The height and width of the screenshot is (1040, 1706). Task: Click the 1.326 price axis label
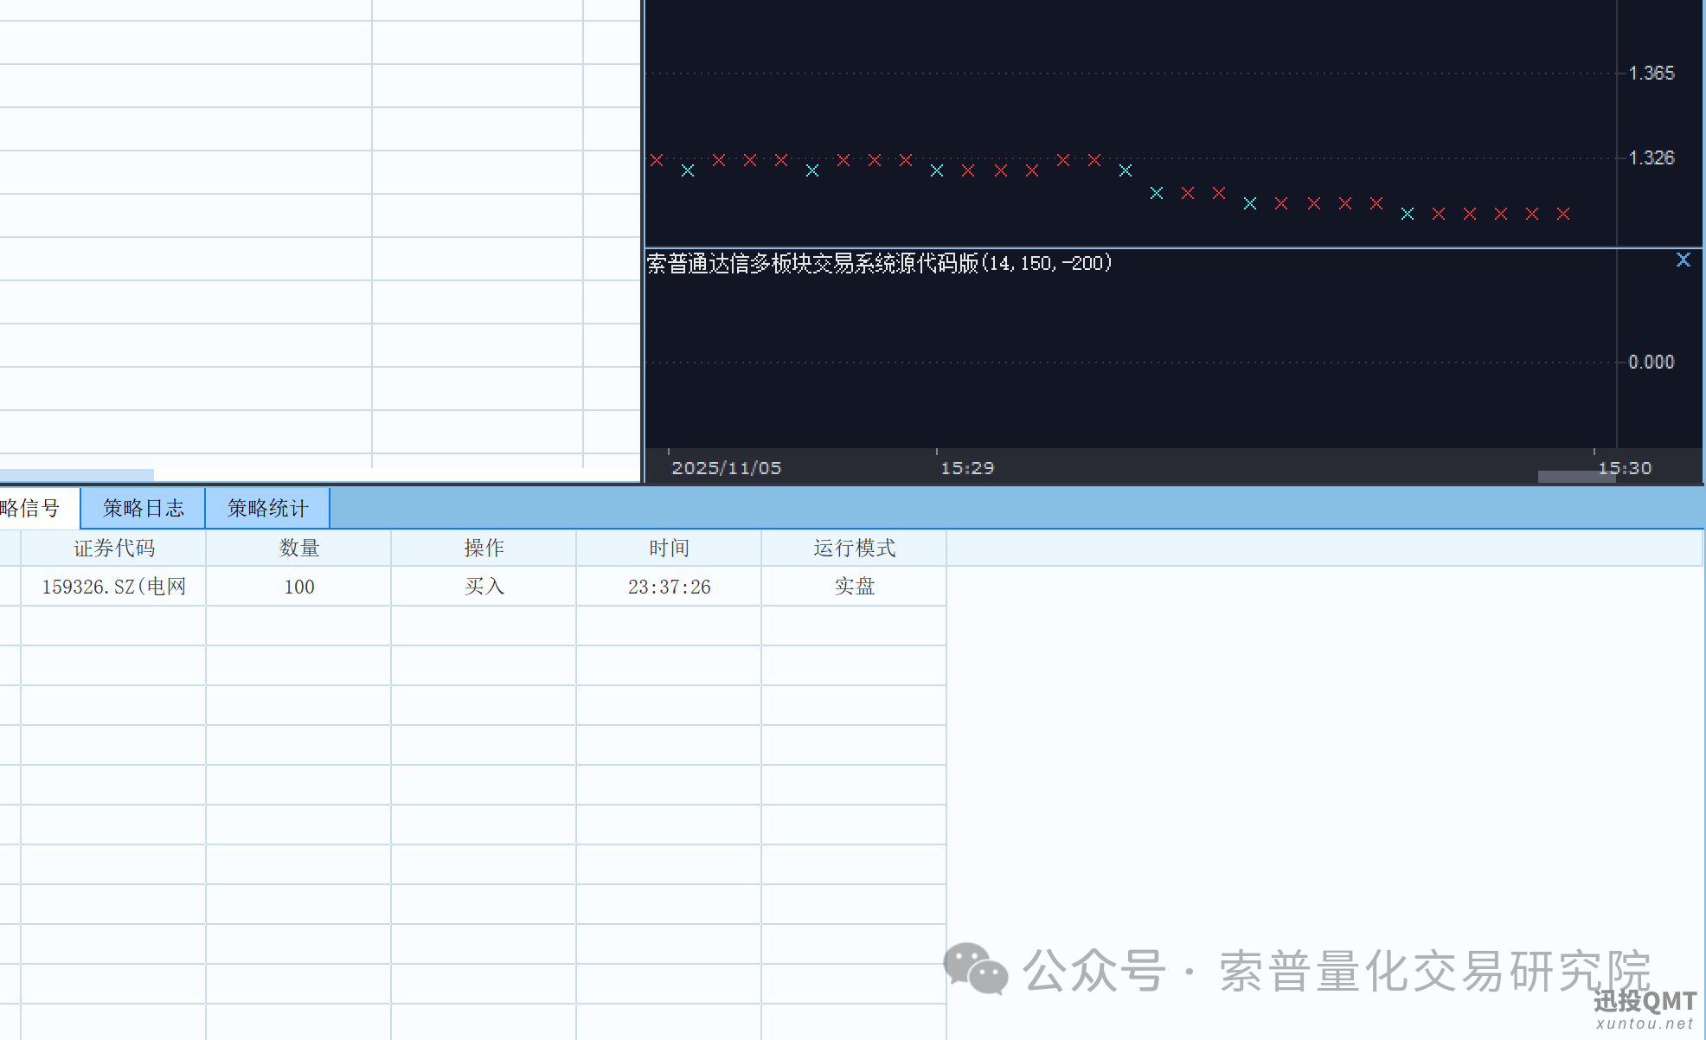tap(1651, 157)
